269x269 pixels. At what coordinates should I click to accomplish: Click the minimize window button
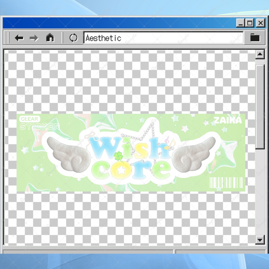click(x=241, y=23)
